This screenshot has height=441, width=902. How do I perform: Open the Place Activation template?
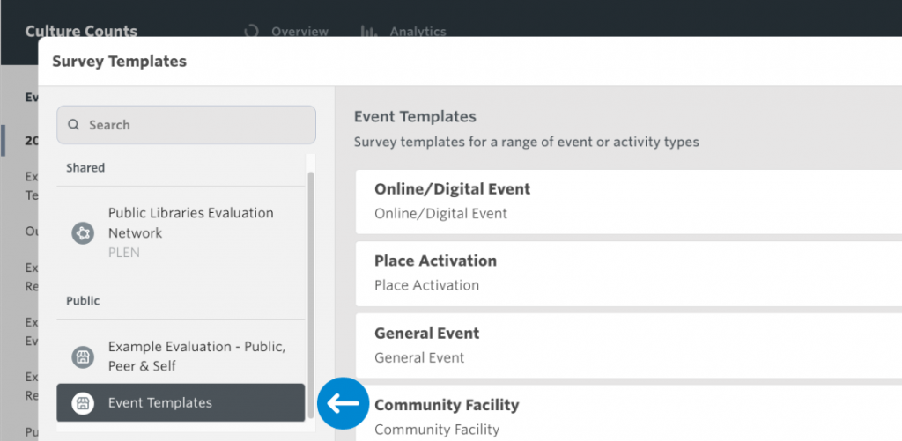pos(629,274)
